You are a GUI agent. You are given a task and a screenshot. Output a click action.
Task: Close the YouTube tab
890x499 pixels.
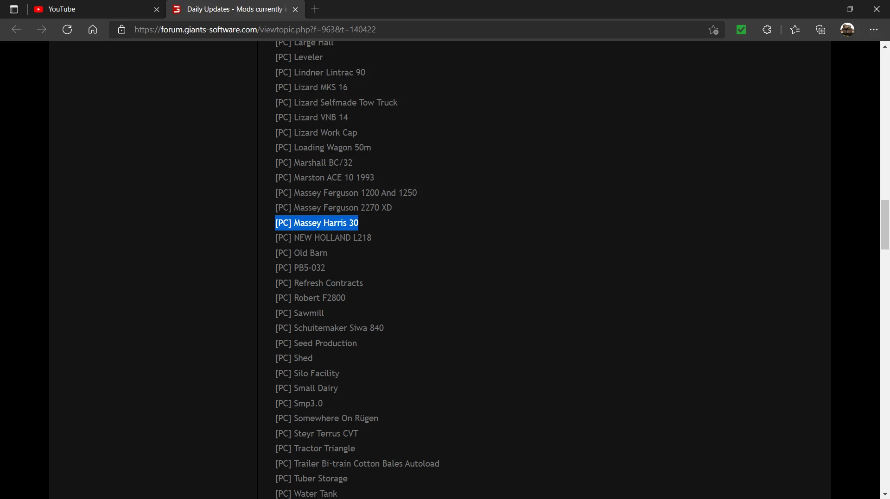pos(157,9)
